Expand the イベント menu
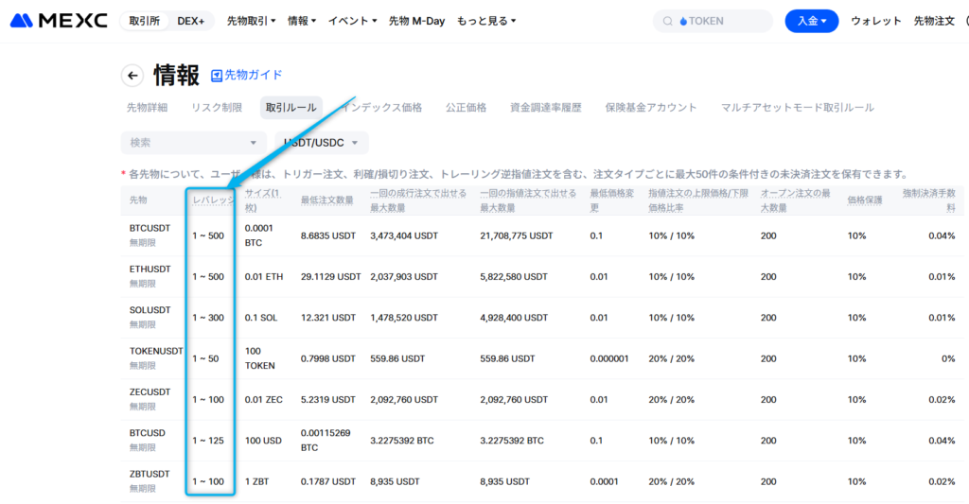 point(352,21)
